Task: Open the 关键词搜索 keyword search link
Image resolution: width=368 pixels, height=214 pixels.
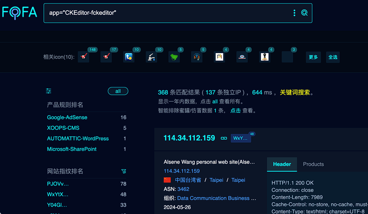Action: click(295, 92)
